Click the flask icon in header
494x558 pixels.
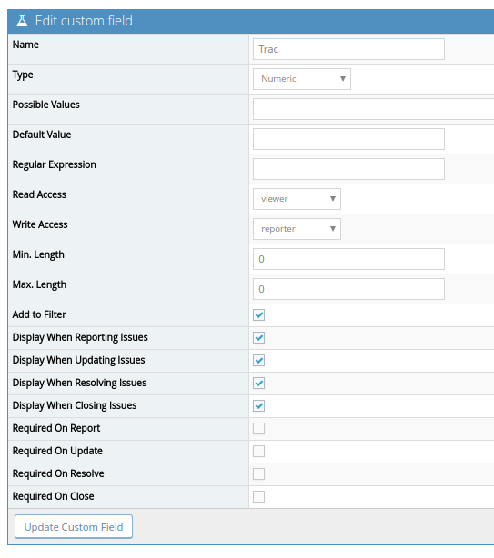point(22,21)
